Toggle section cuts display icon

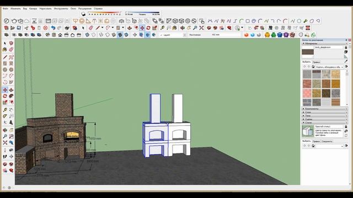point(147,35)
